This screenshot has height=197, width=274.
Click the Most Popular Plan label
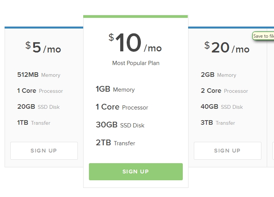point(136,63)
